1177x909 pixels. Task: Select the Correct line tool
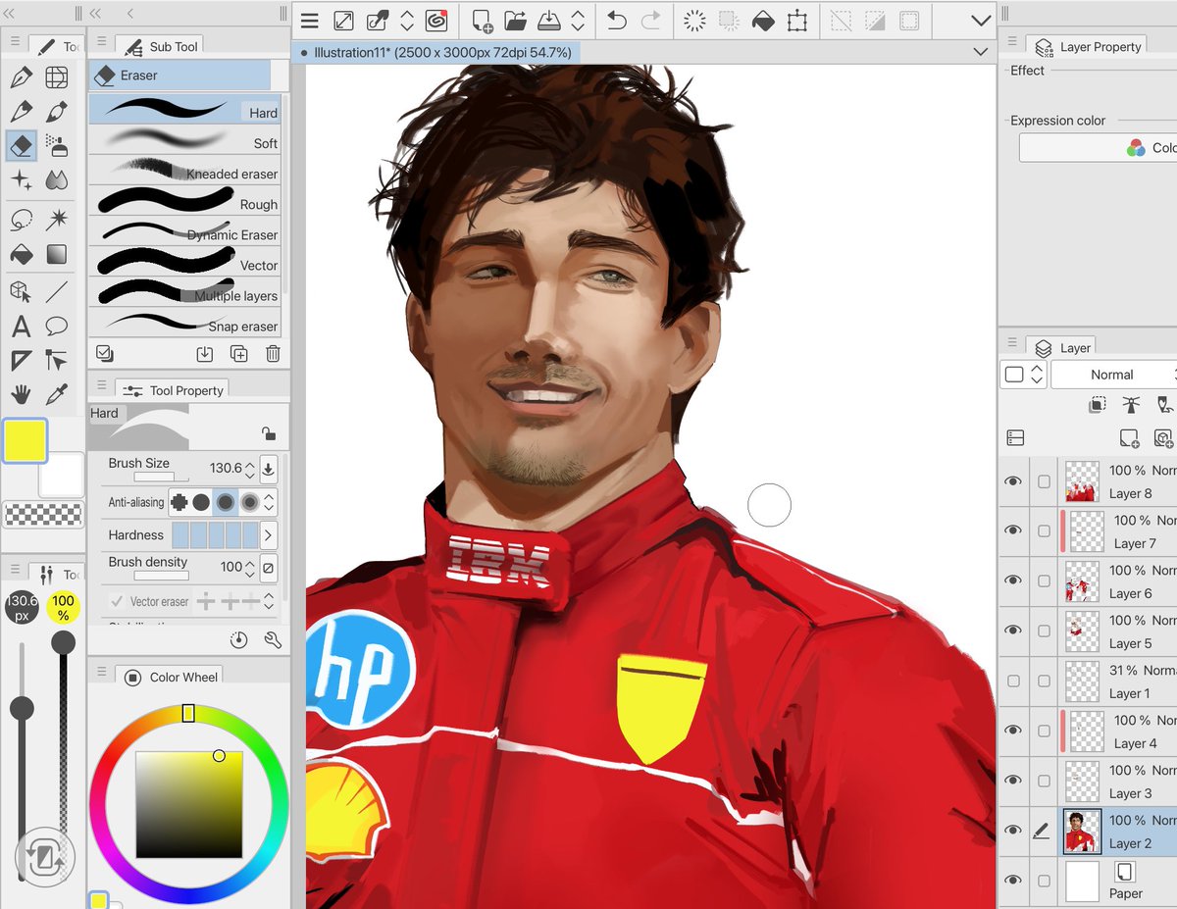57,361
